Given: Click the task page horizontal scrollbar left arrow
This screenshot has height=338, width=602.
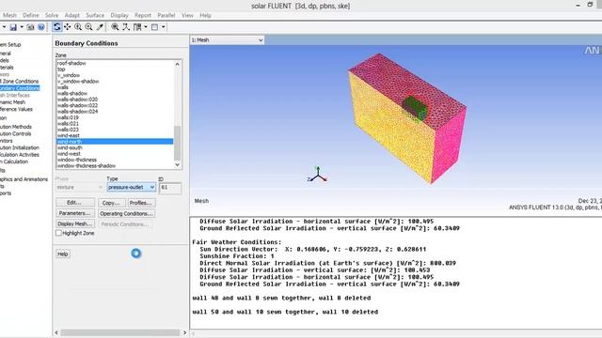Looking at the screenshot, I should 56,332.
